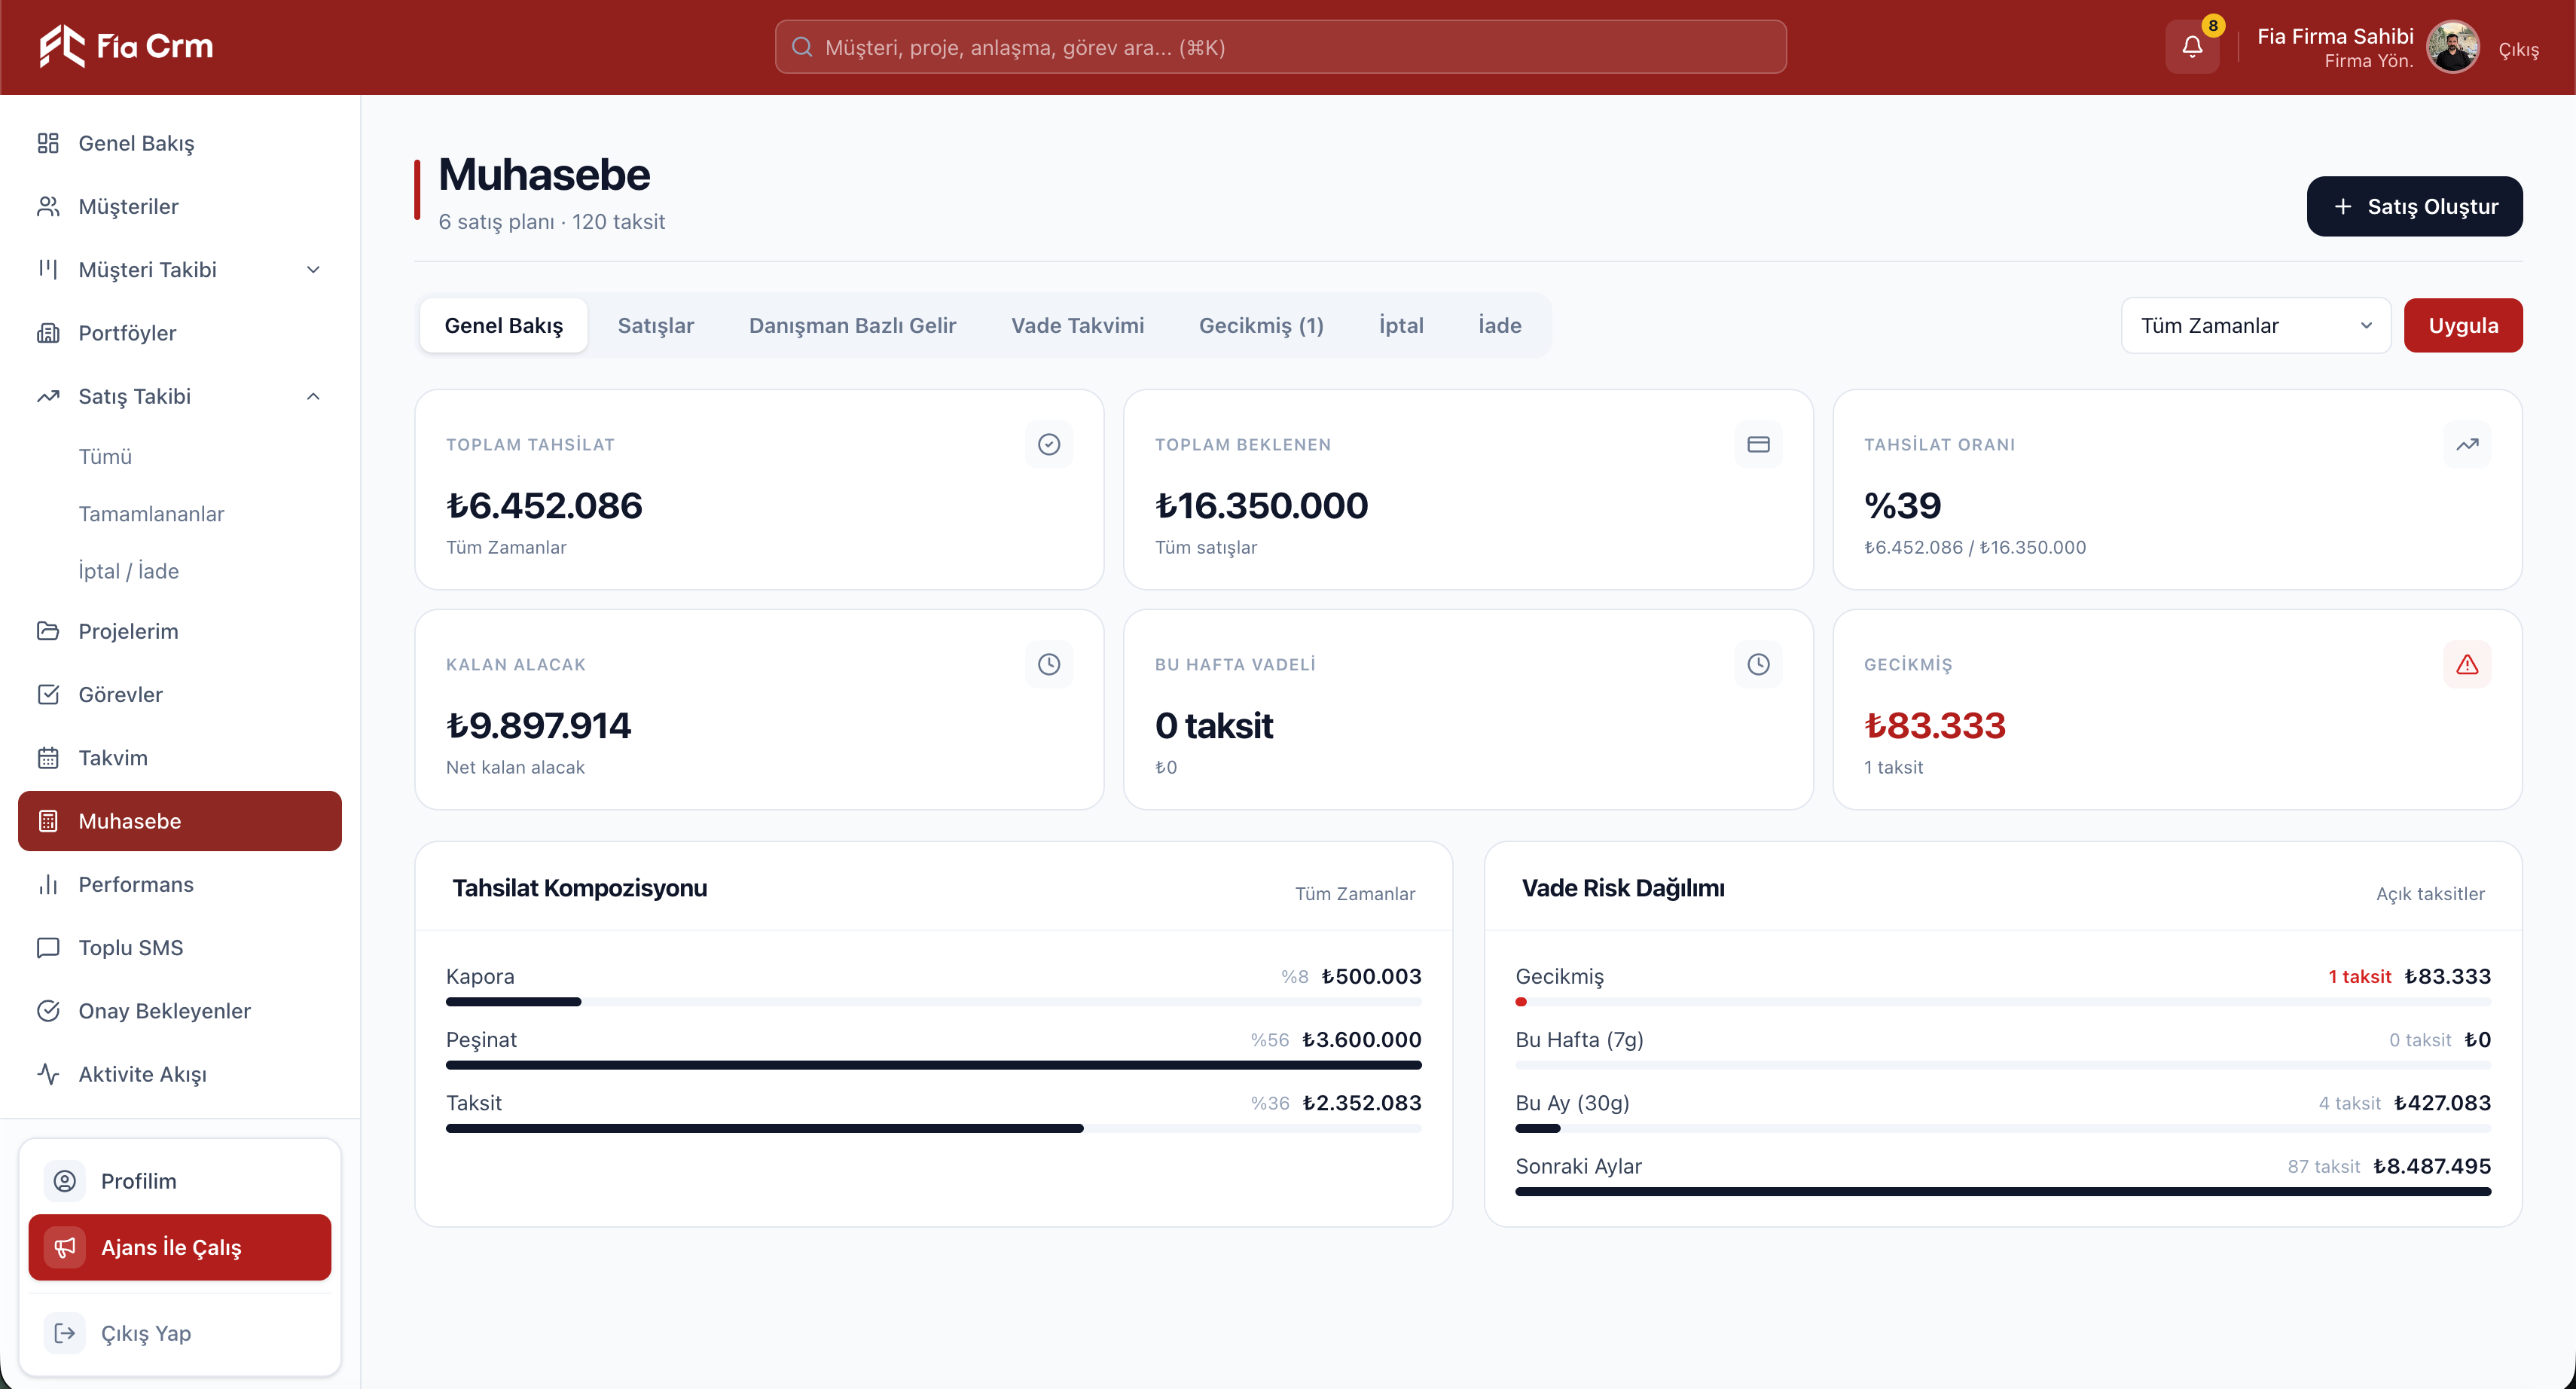Expand the Müşteri Takibi menu chevron
2576x1389 pixels.
[x=313, y=270]
